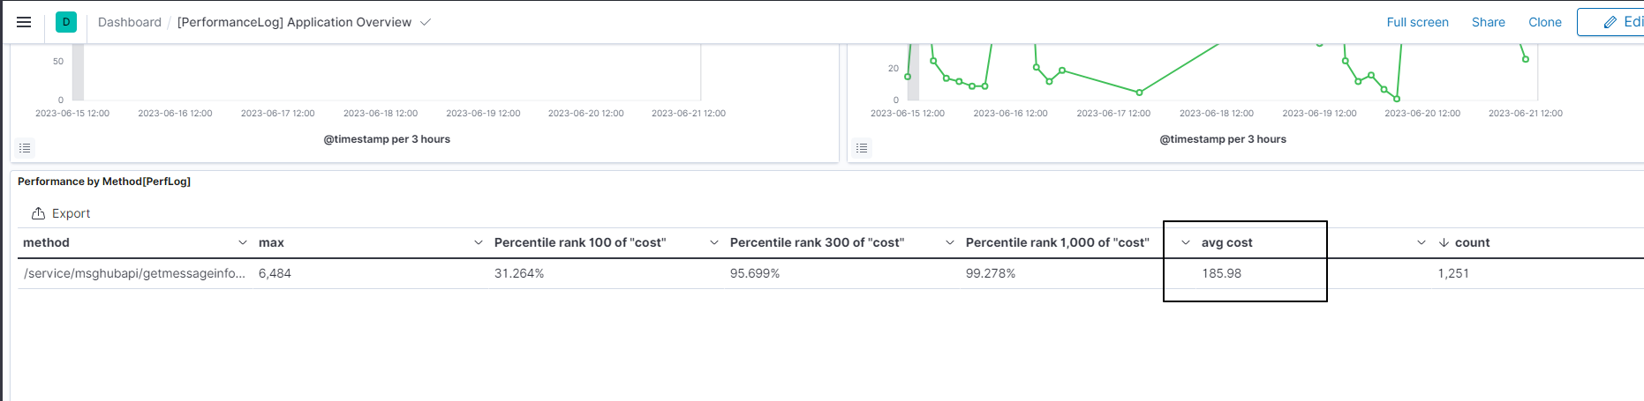Open the method column options chevron
Image resolution: width=1644 pixels, height=401 pixels.
243,242
